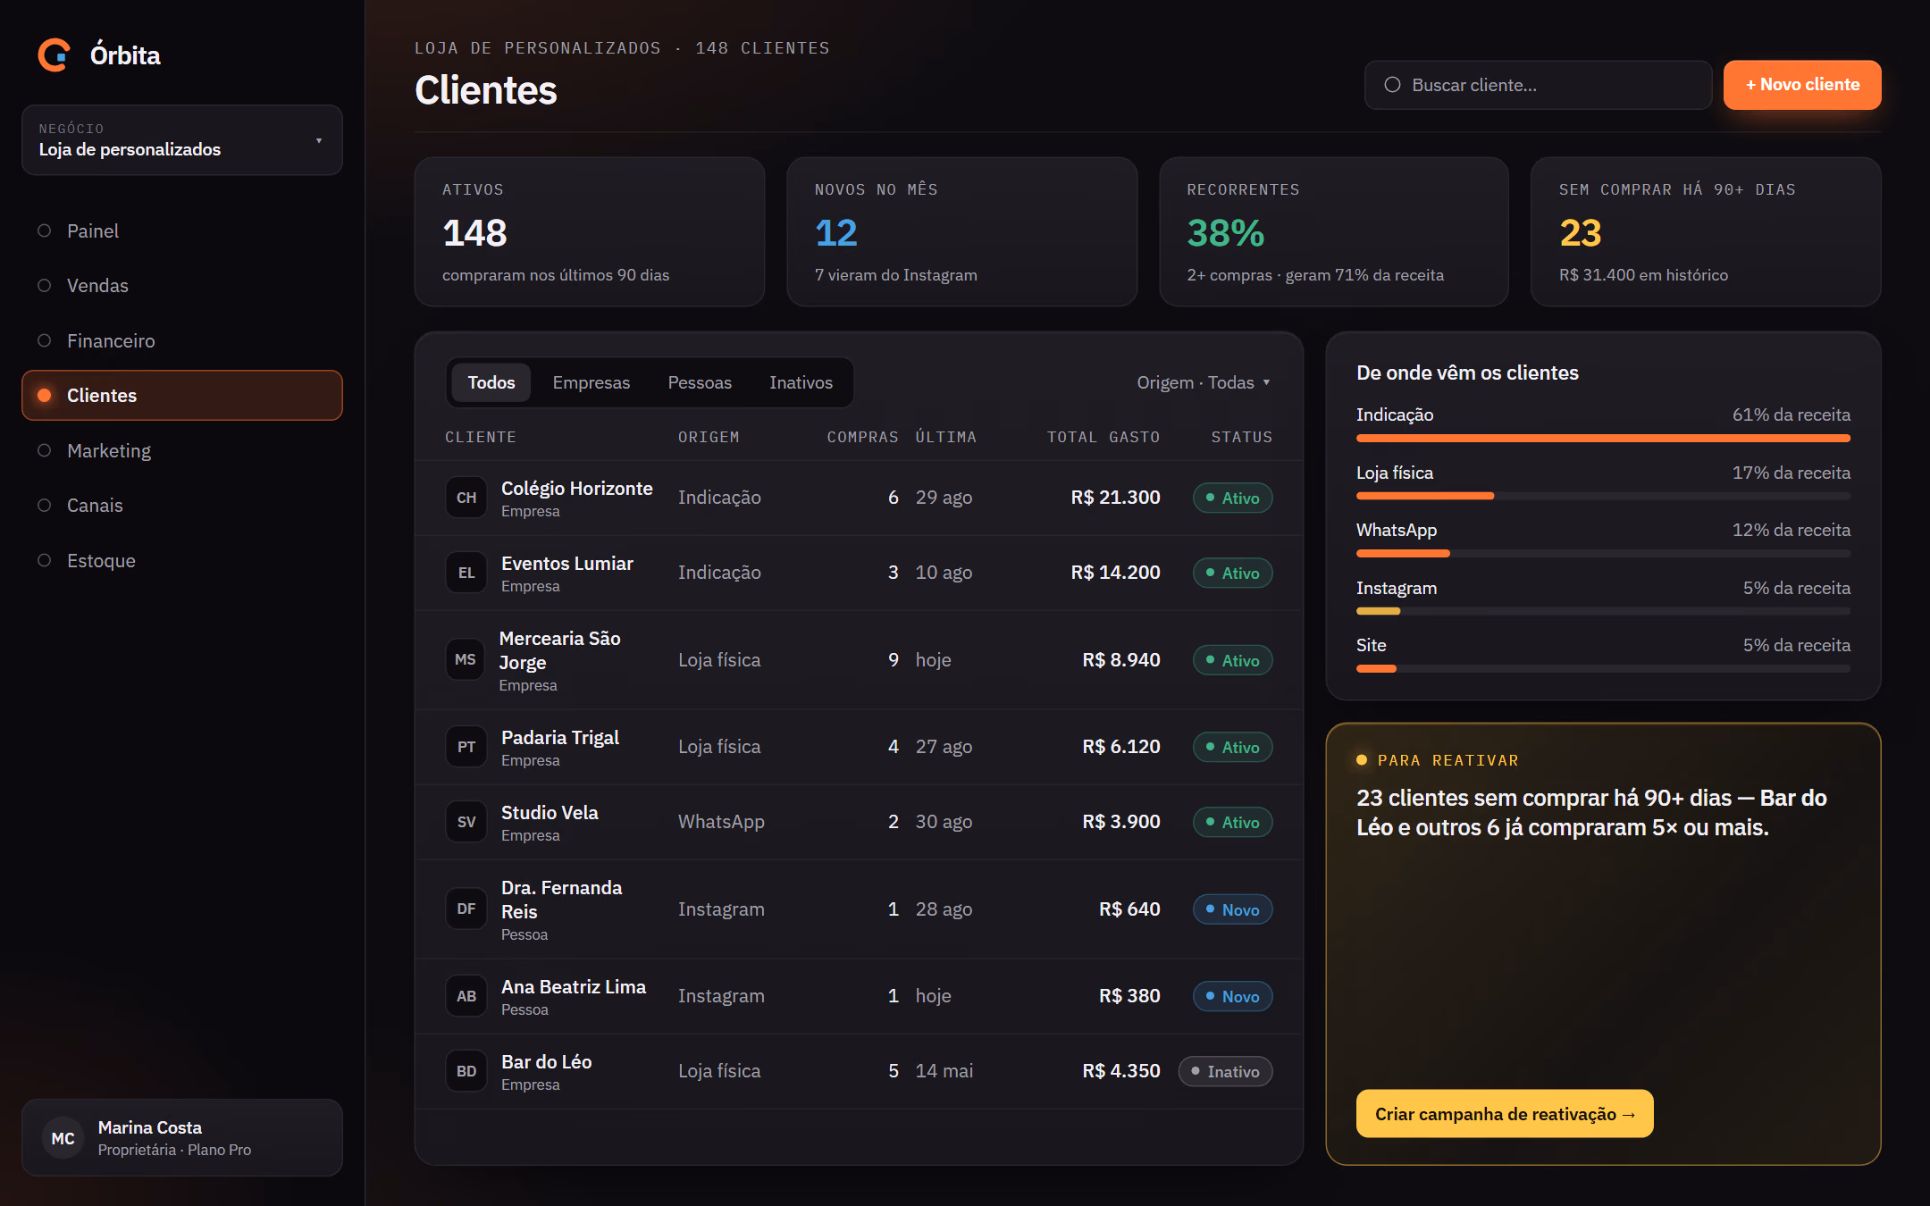Click the DF avatar for Dra. Fernanda Reis
Screen dimensions: 1930x1206
(x=466, y=909)
